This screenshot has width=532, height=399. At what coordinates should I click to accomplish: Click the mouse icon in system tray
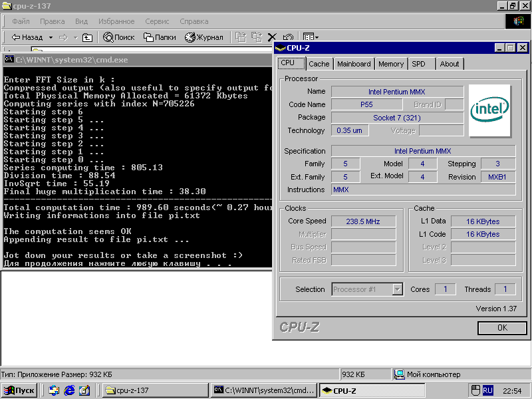(475, 390)
